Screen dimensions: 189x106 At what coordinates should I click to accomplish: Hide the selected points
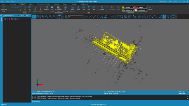[94, 8]
